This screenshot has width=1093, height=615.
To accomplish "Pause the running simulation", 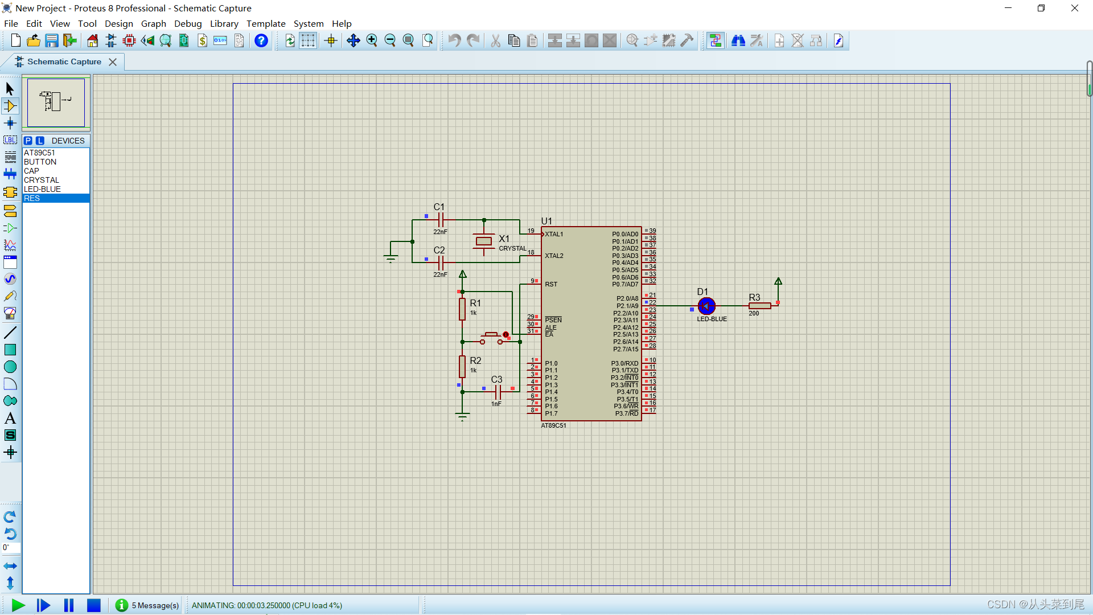I will click(x=69, y=605).
